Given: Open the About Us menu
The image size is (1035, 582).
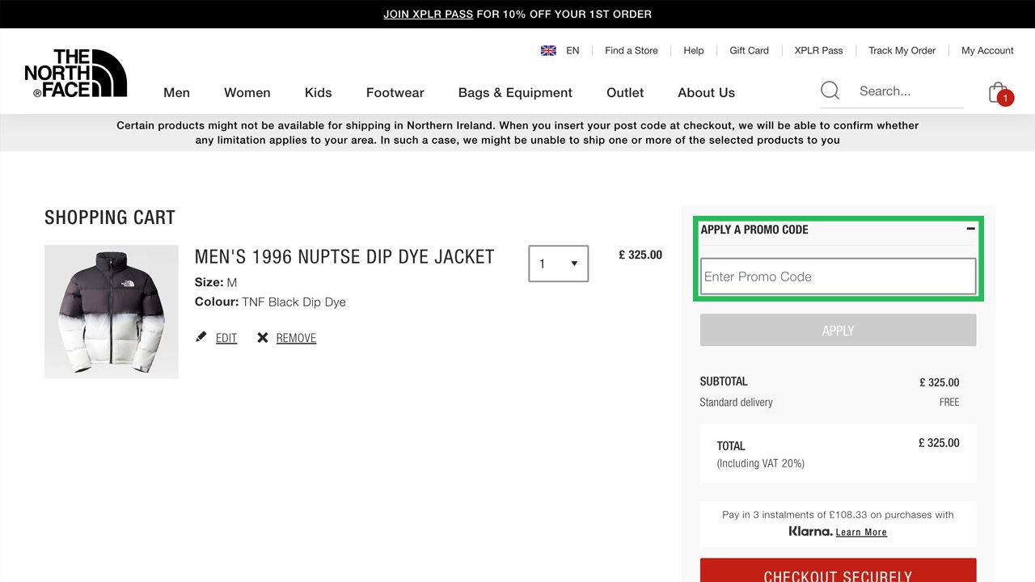Looking at the screenshot, I should point(707,92).
